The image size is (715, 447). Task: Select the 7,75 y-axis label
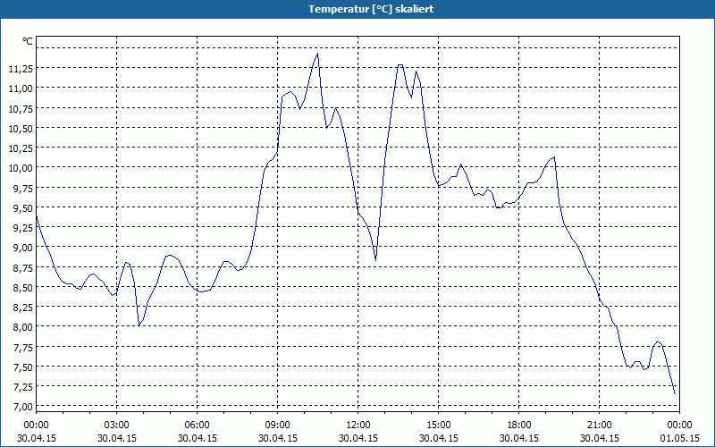23,347
